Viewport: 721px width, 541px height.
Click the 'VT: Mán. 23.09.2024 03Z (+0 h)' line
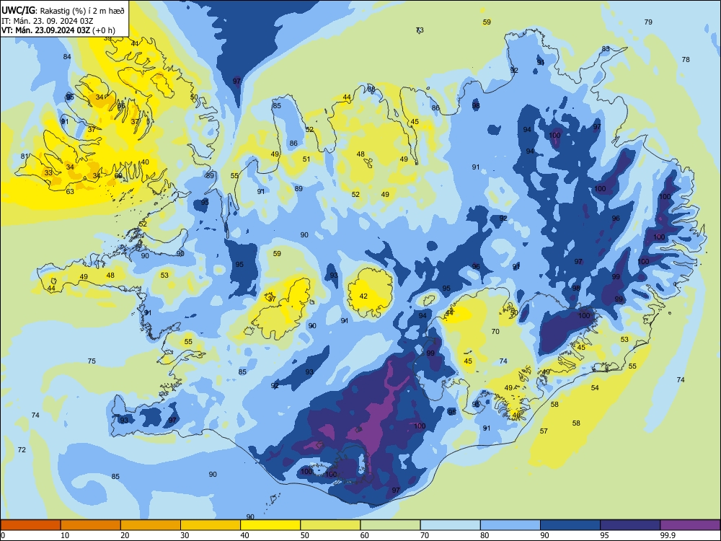[x=58, y=30]
